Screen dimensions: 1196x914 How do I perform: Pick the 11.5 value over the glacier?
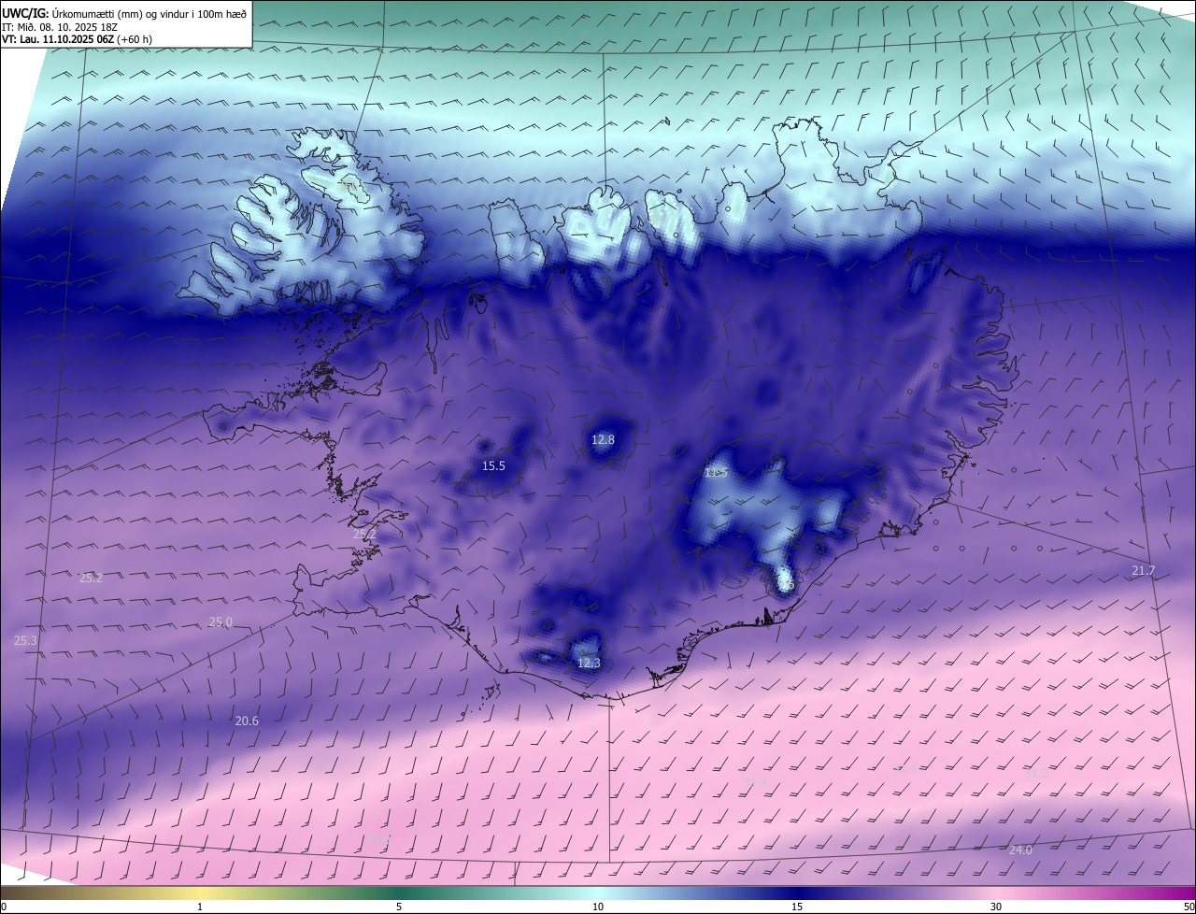716,473
